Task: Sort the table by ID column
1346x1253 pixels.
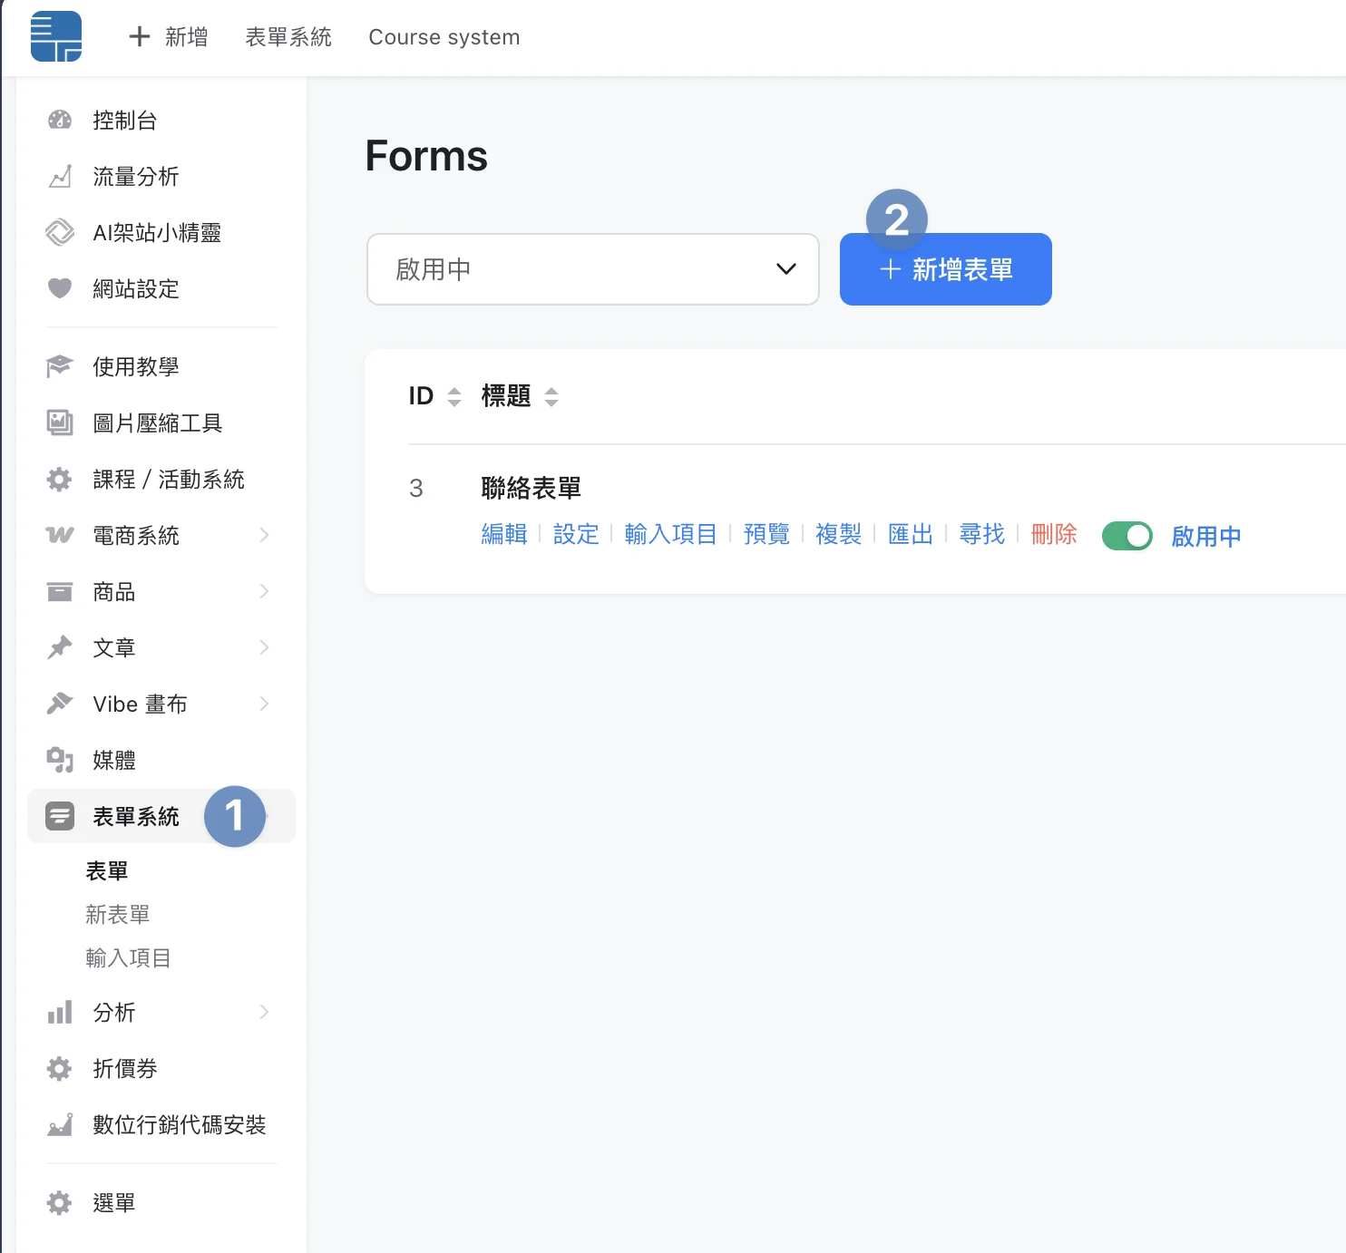Action: 454,396
